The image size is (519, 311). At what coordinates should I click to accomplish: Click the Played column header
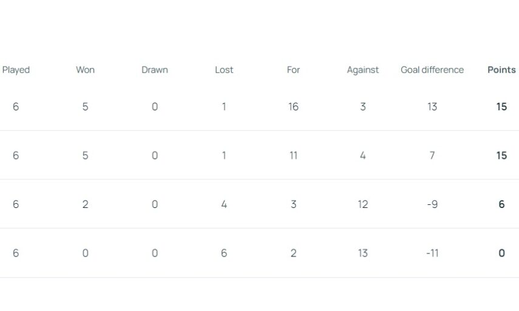click(x=16, y=70)
